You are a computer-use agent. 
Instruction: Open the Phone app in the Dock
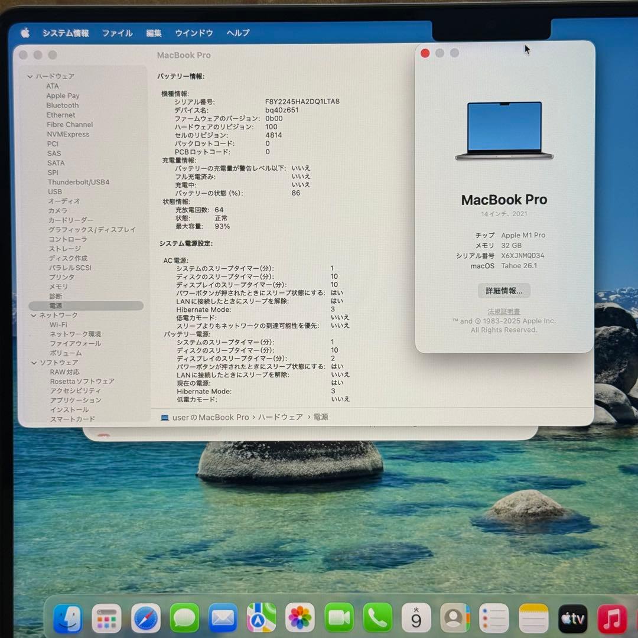tap(377, 618)
